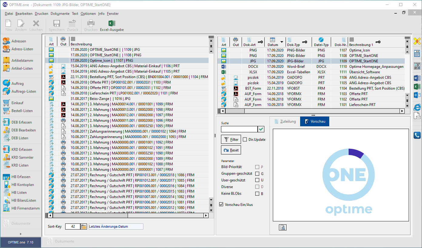Open Internet Explorer icon in sidebar

point(417,107)
